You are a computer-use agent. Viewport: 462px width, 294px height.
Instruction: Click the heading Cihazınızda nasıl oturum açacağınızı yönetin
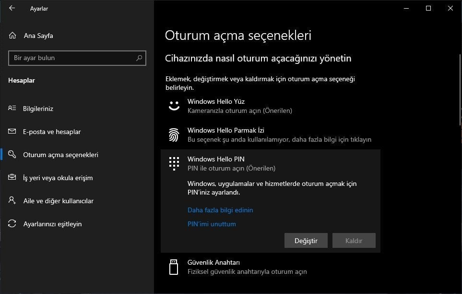[x=258, y=58]
